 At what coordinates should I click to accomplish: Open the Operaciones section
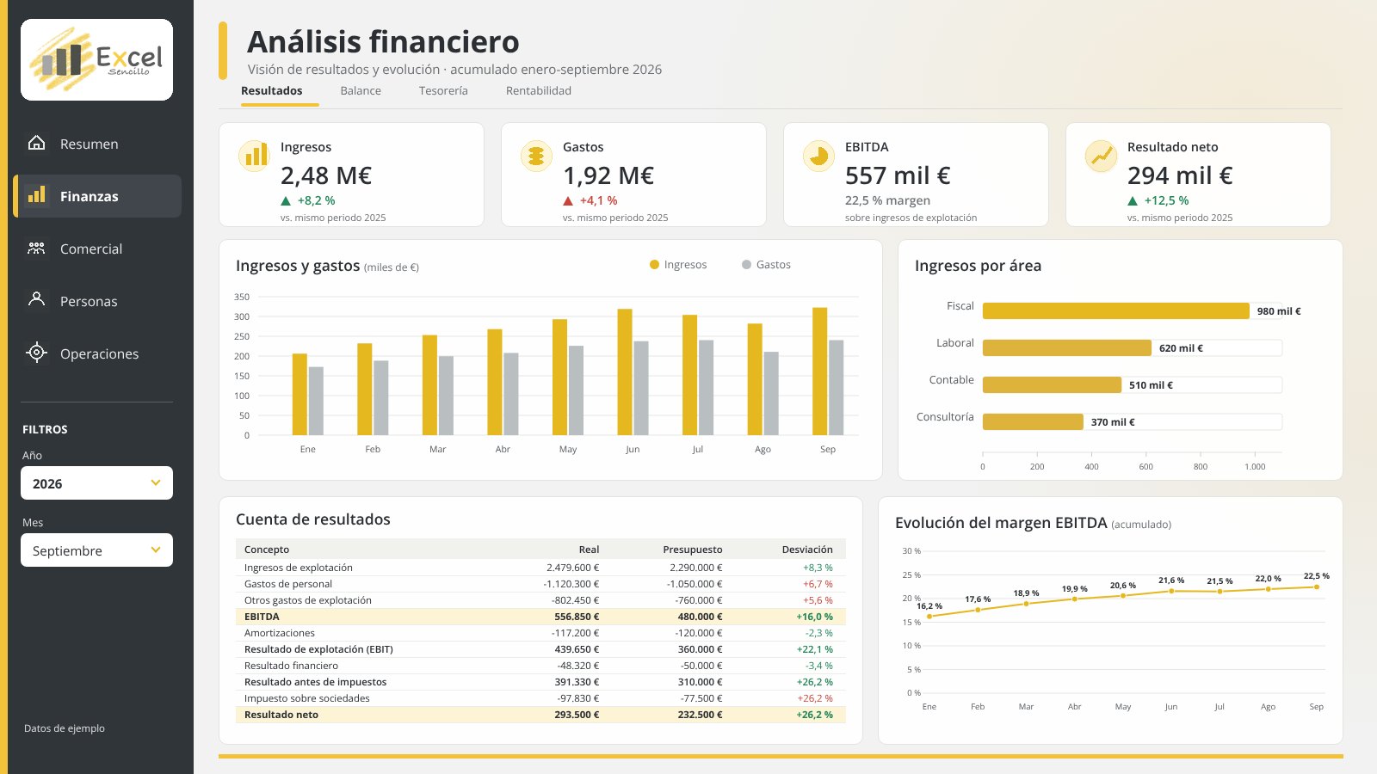(97, 353)
